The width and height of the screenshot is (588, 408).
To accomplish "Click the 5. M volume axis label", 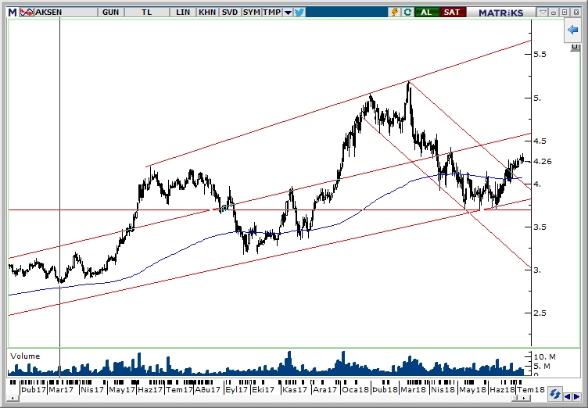I will pos(542,366).
